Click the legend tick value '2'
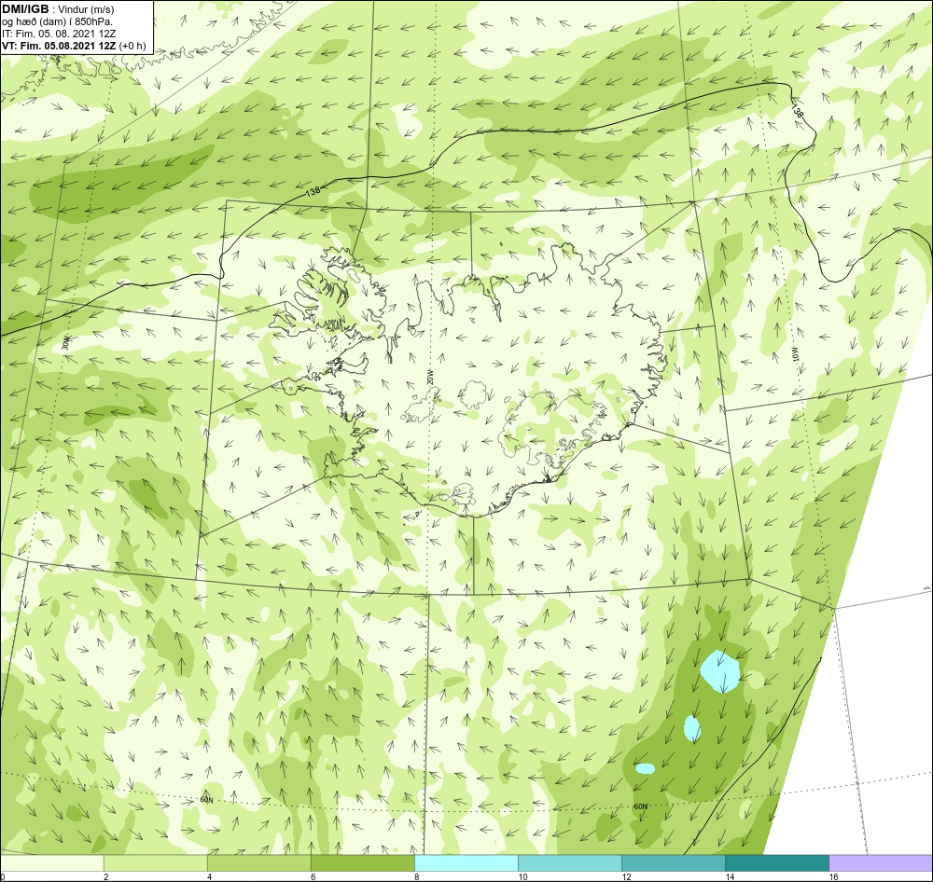Image resolution: width=933 pixels, height=882 pixels. [106, 876]
